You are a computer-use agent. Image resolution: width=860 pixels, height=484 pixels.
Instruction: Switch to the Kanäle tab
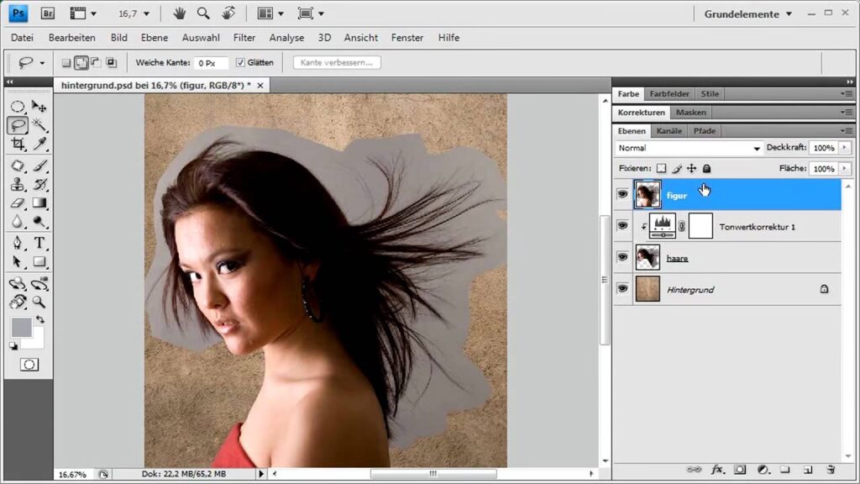[669, 131]
